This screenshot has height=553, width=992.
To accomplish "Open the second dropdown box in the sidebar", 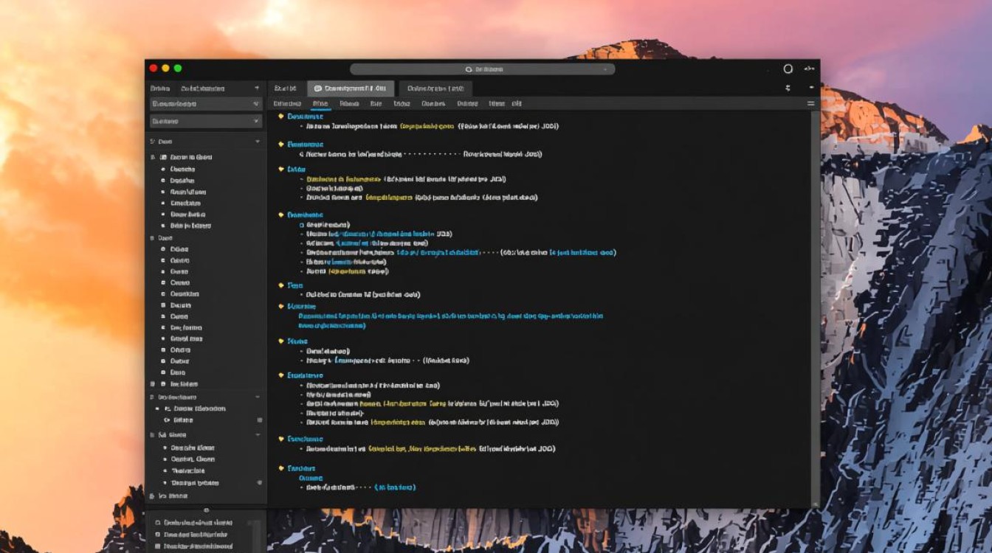I will [x=206, y=121].
